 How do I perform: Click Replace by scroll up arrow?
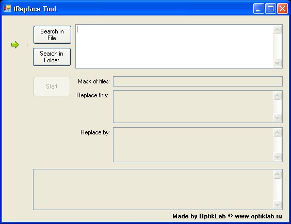(278, 133)
